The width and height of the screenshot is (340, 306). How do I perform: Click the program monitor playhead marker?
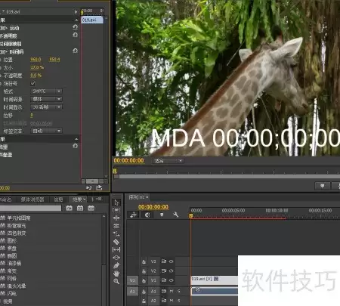coord(115,171)
